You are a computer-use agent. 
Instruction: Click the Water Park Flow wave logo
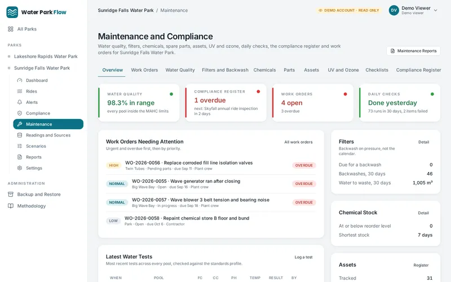click(x=12, y=12)
